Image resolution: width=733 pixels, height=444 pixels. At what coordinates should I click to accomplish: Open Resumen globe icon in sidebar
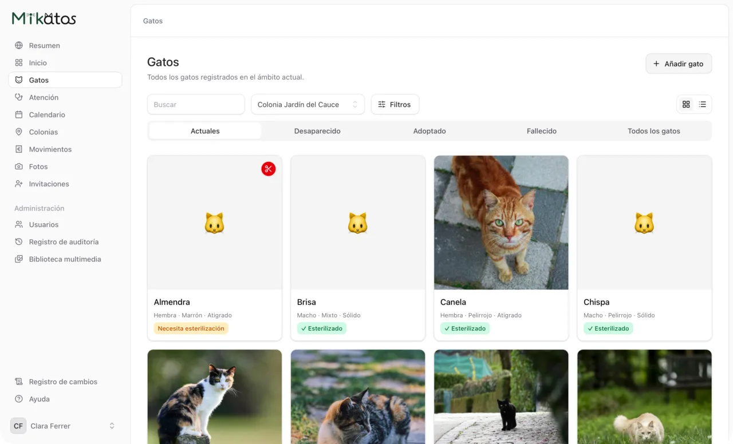coord(19,45)
